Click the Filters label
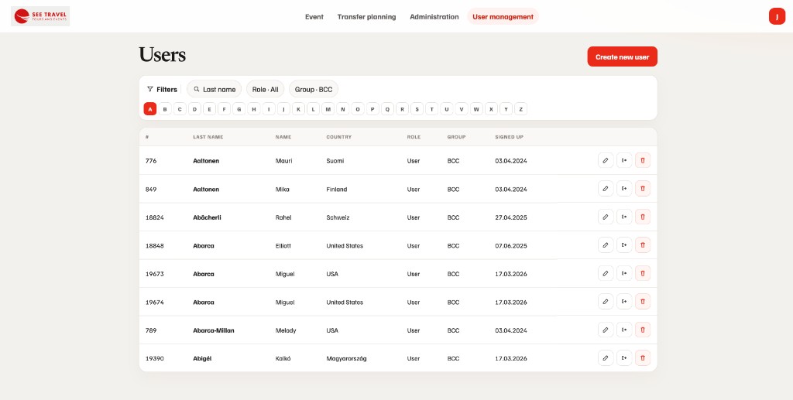Viewport: 793px width, 400px height. pos(162,90)
